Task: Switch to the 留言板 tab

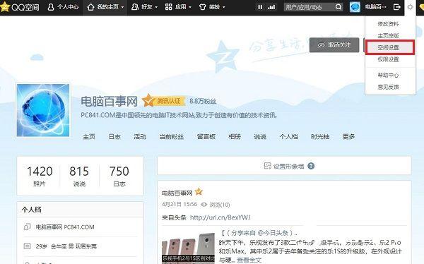Action: click(x=206, y=137)
